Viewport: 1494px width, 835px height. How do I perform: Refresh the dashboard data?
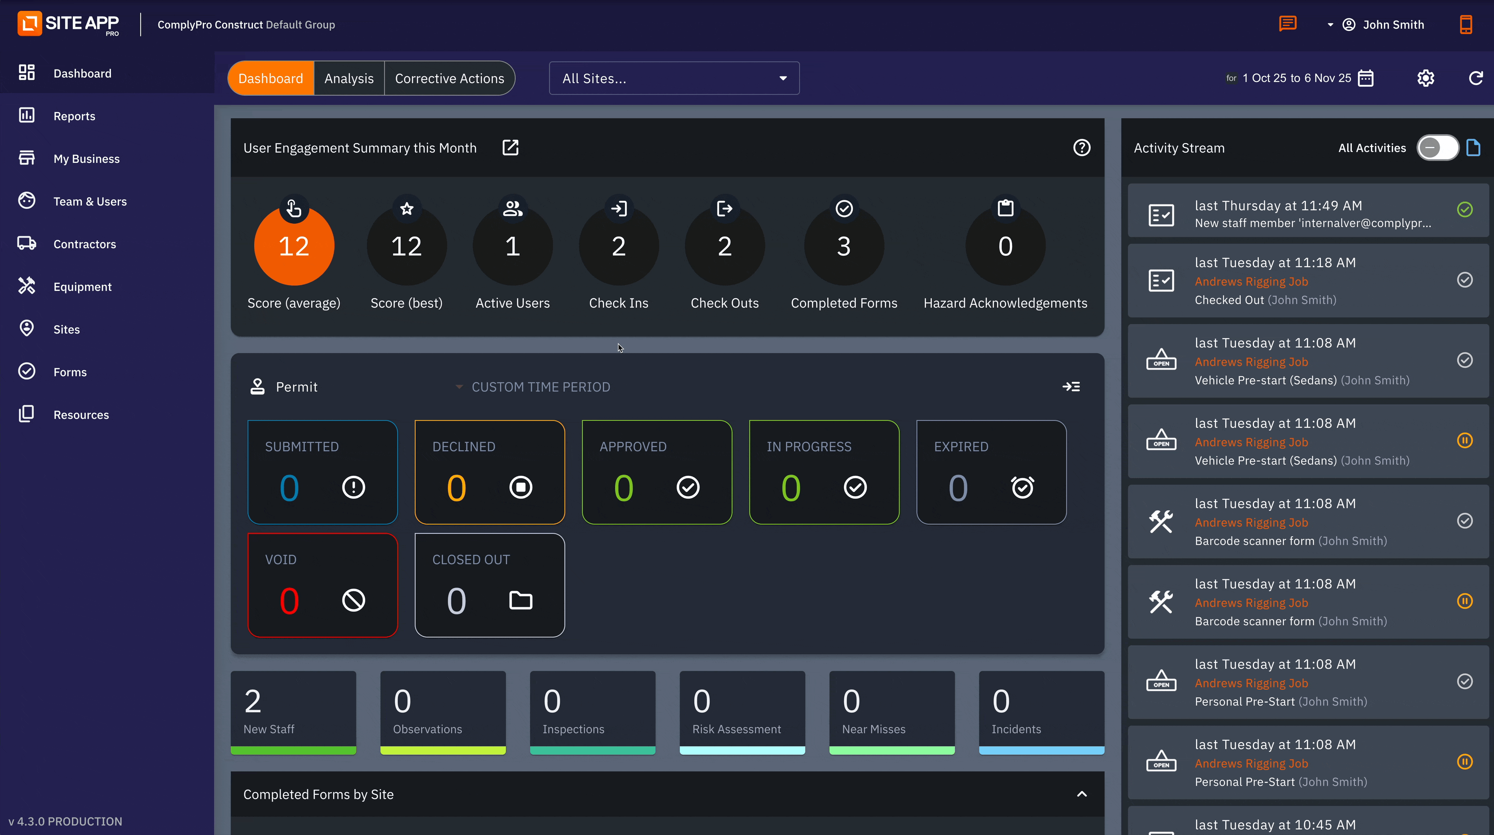[x=1475, y=78]
